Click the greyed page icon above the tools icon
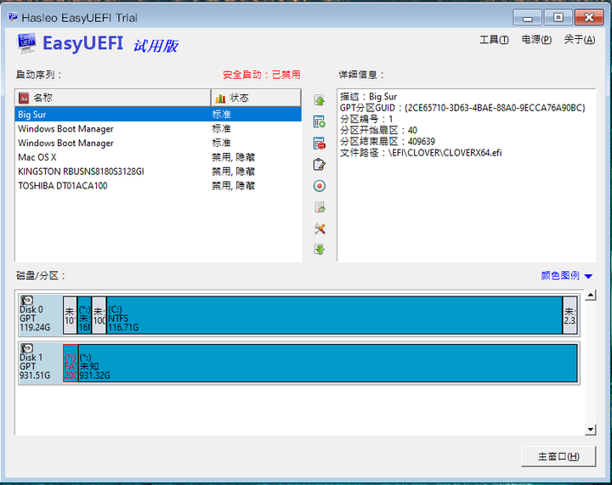 pos(320,207)
